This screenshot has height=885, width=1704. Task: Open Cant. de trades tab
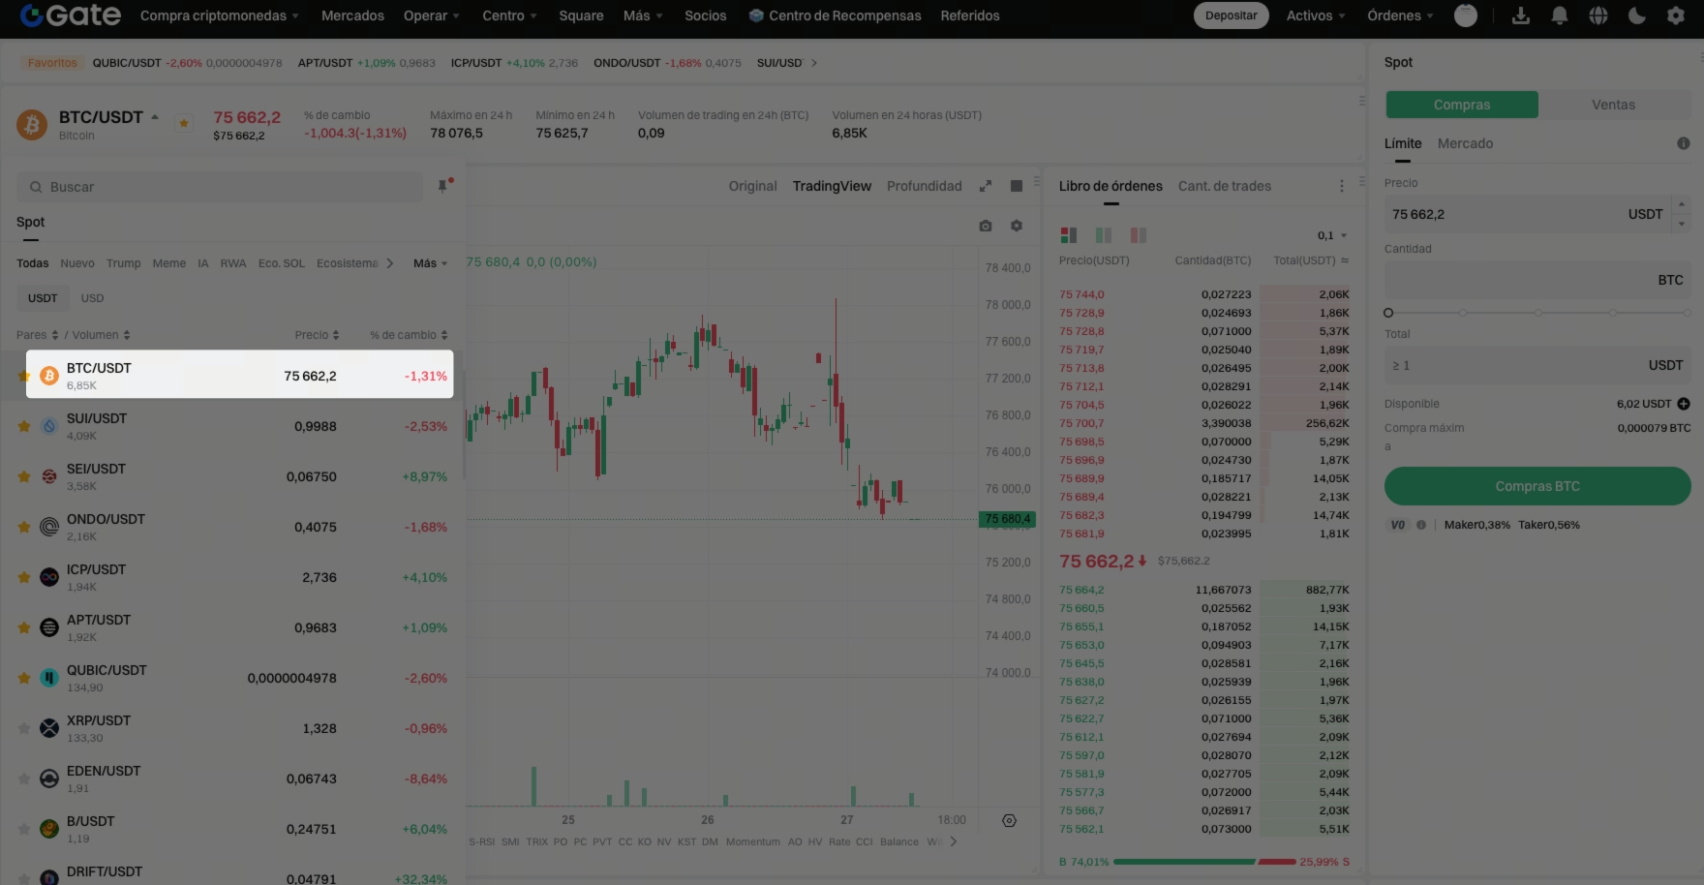pyautogui.click(x=1225, y=186)
